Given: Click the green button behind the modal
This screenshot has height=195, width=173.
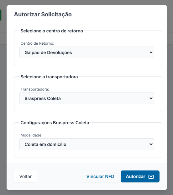Looking at the screenshot, I should coord(1,15).
